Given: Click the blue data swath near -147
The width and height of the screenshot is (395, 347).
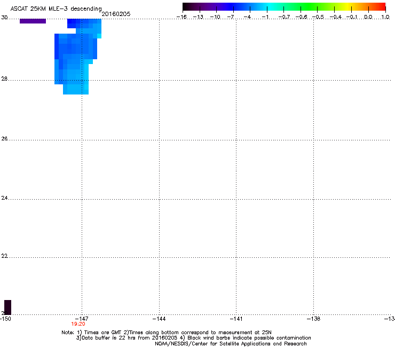Looking at the screenshot, I should (x=77, y=57).
